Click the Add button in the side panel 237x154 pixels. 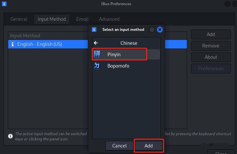click(211, 34)
